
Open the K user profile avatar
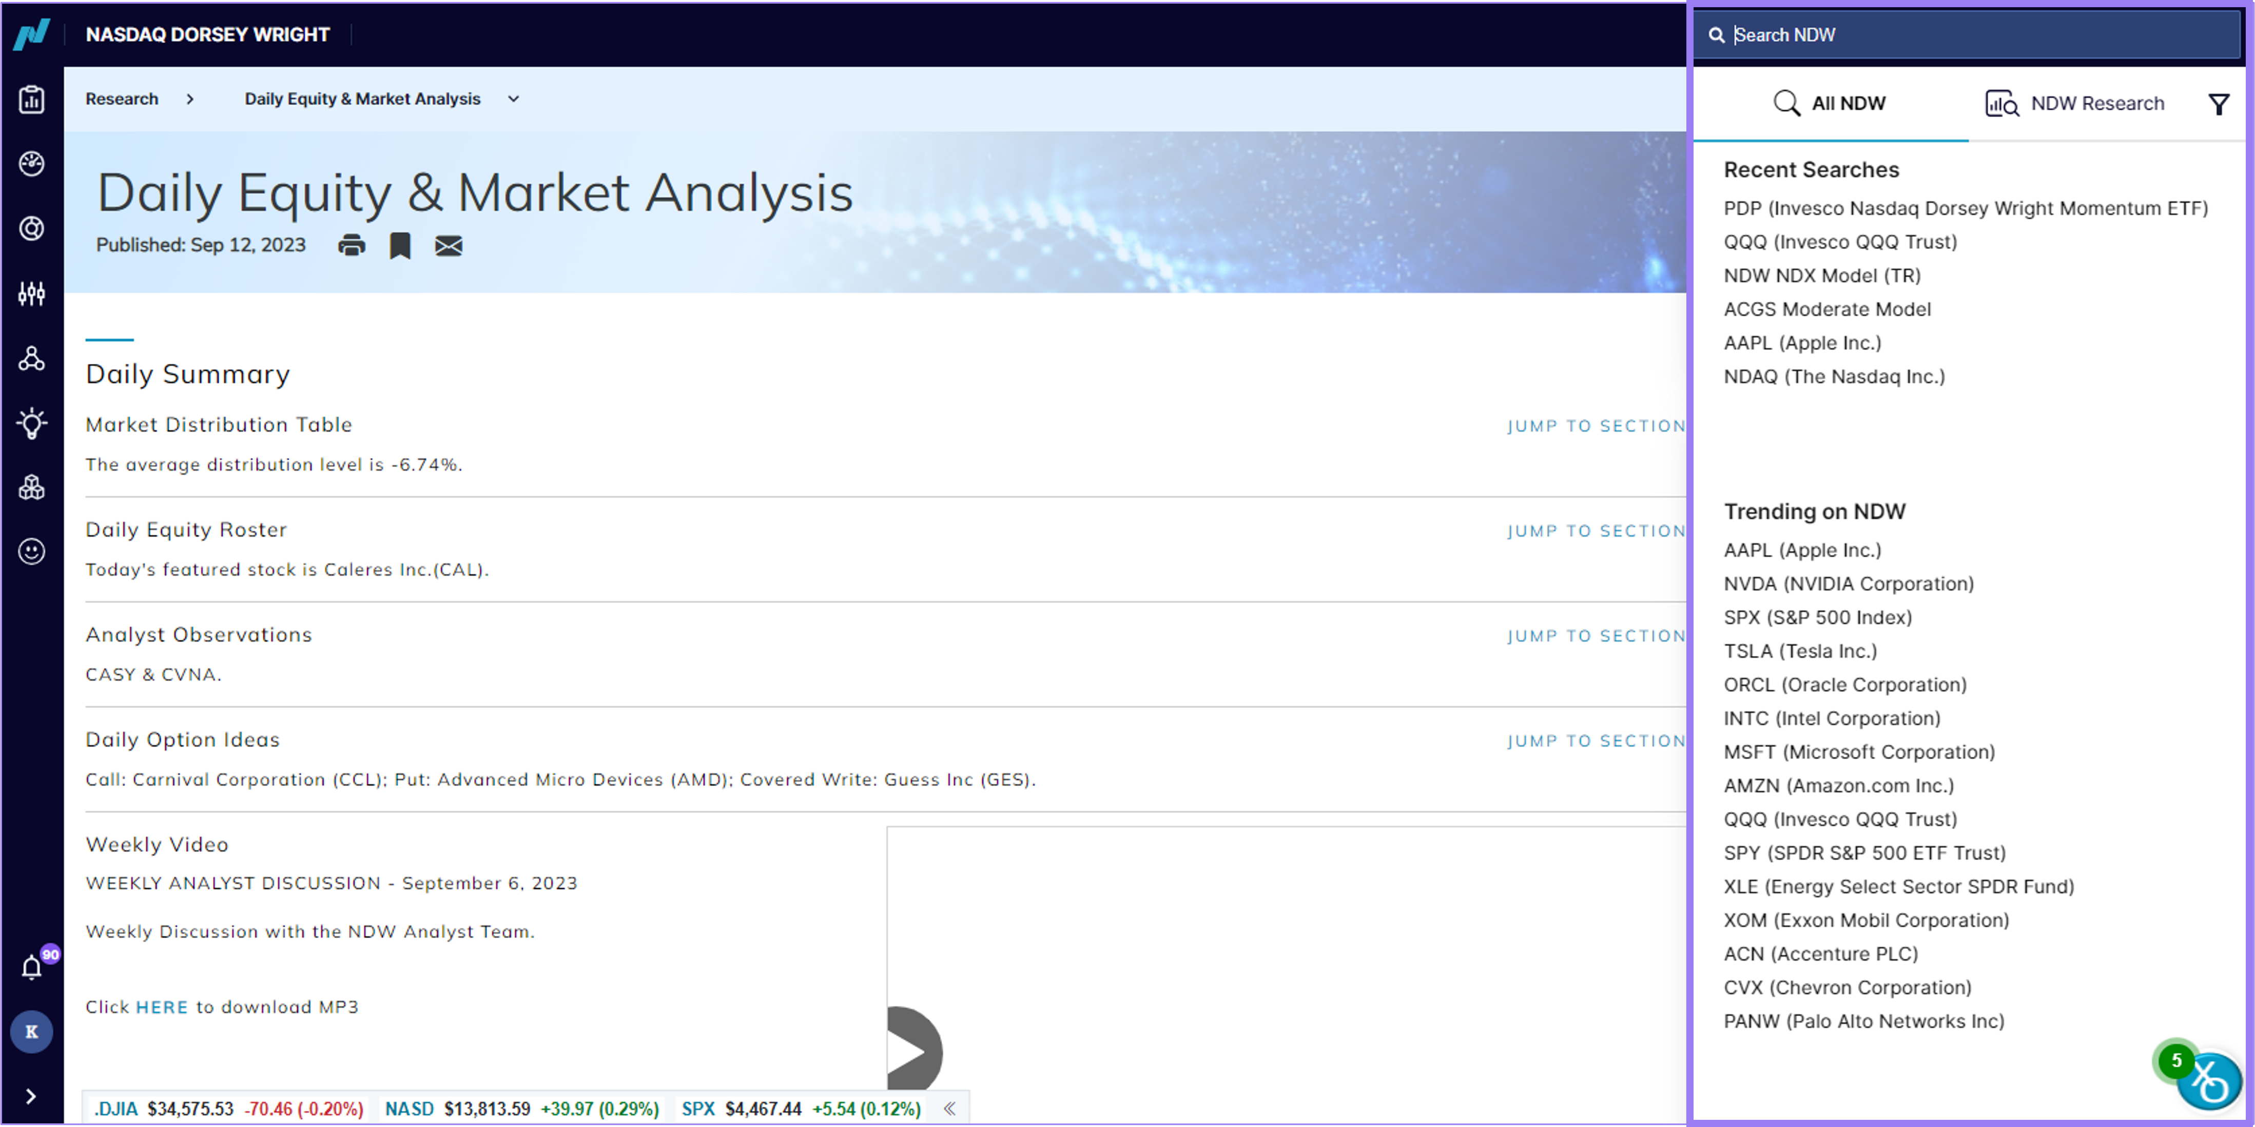31,1032
